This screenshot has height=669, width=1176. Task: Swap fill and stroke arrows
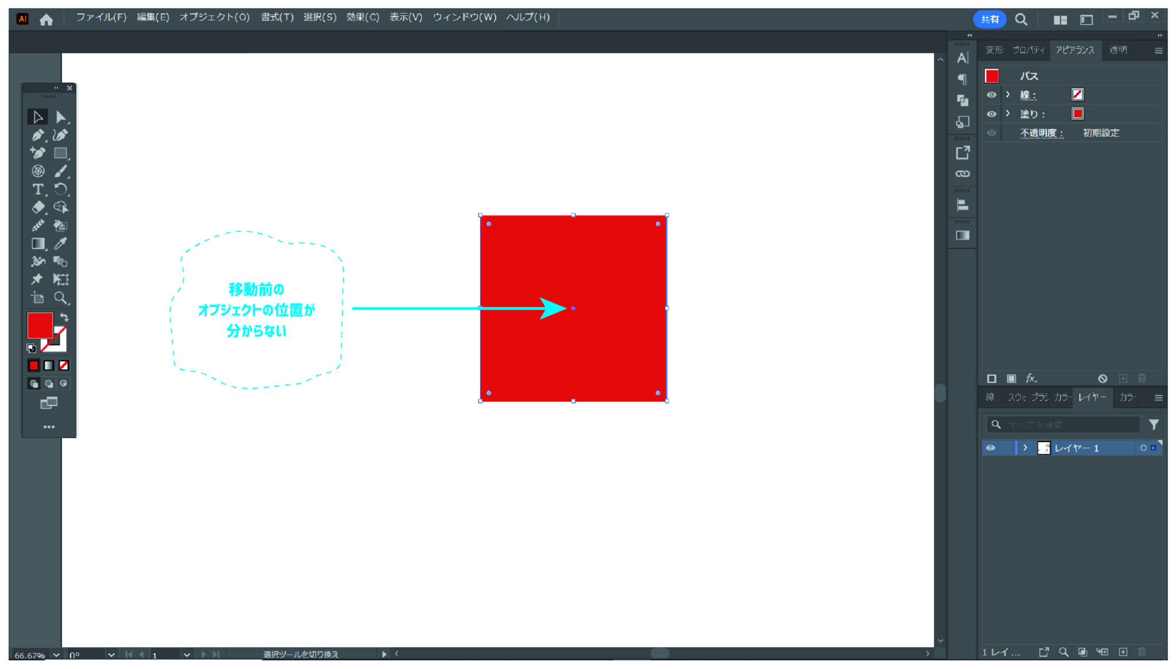click(64, 317)
